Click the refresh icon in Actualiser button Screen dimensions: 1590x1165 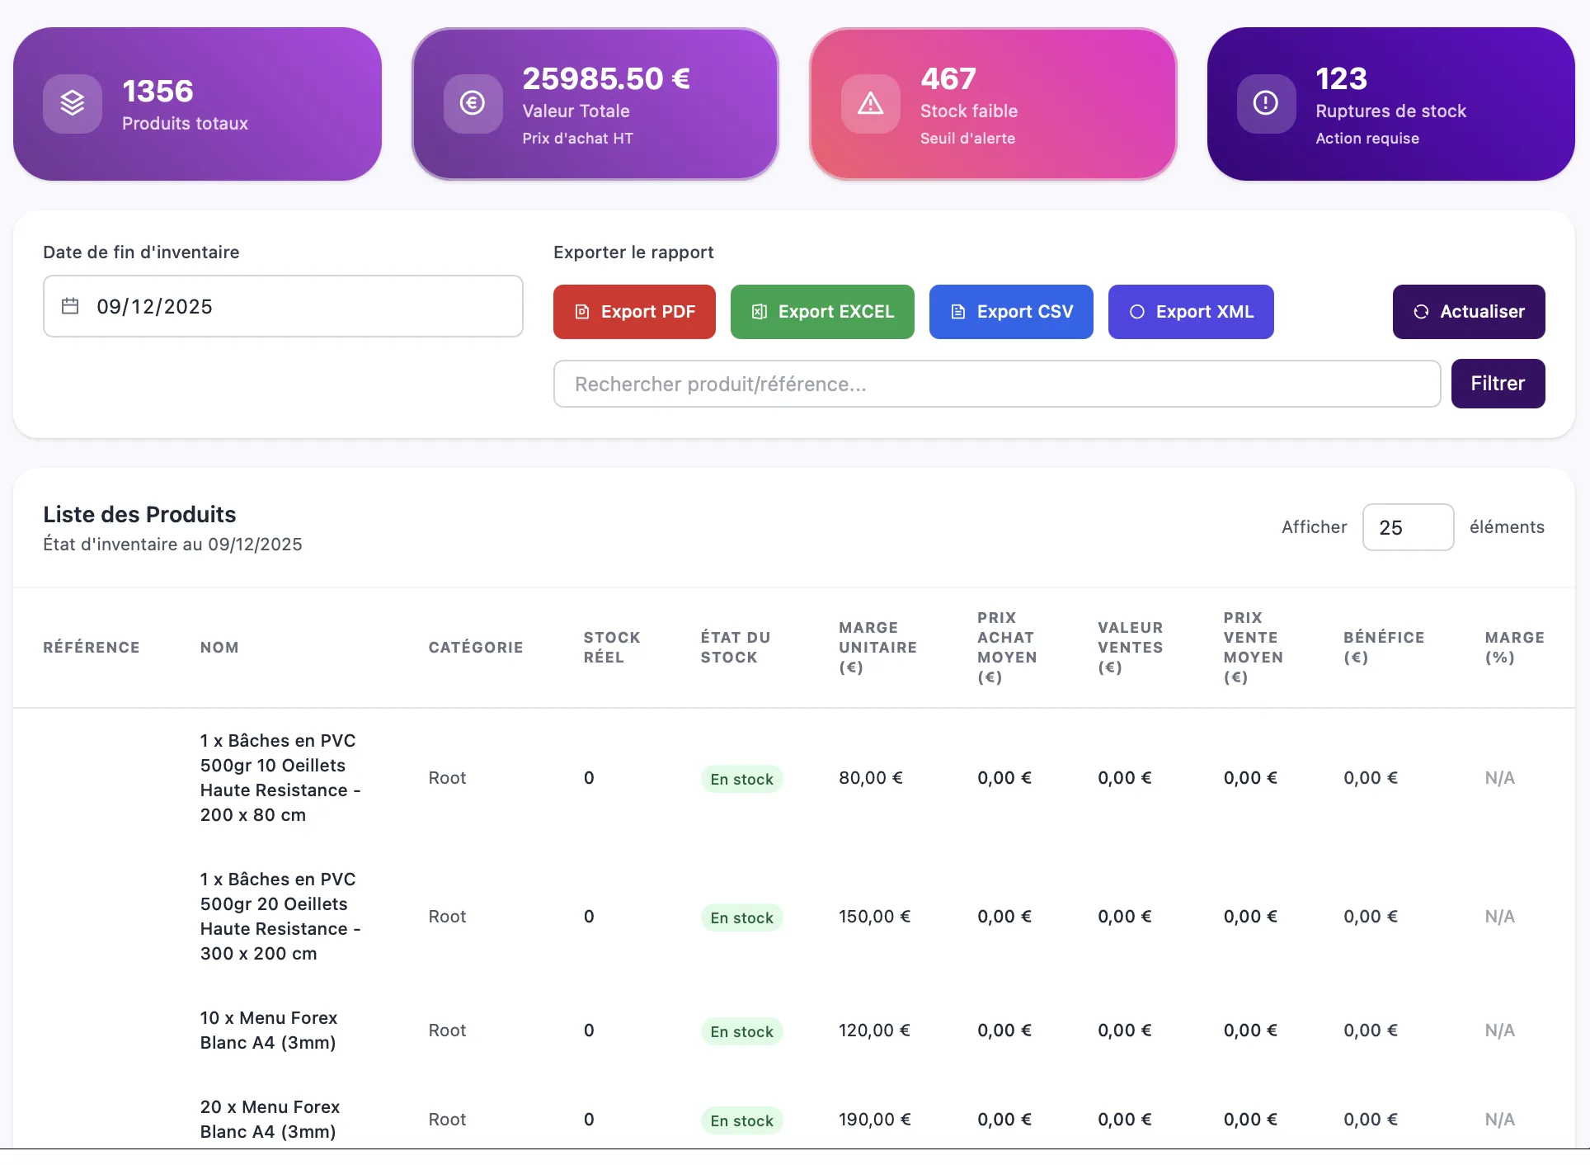1421,312
